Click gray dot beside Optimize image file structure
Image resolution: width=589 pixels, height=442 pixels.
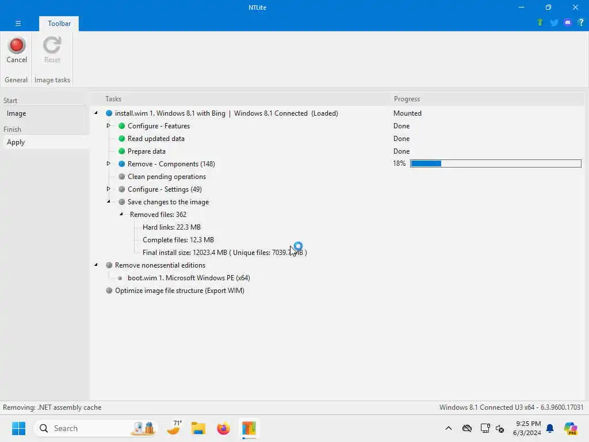[109, 291]
